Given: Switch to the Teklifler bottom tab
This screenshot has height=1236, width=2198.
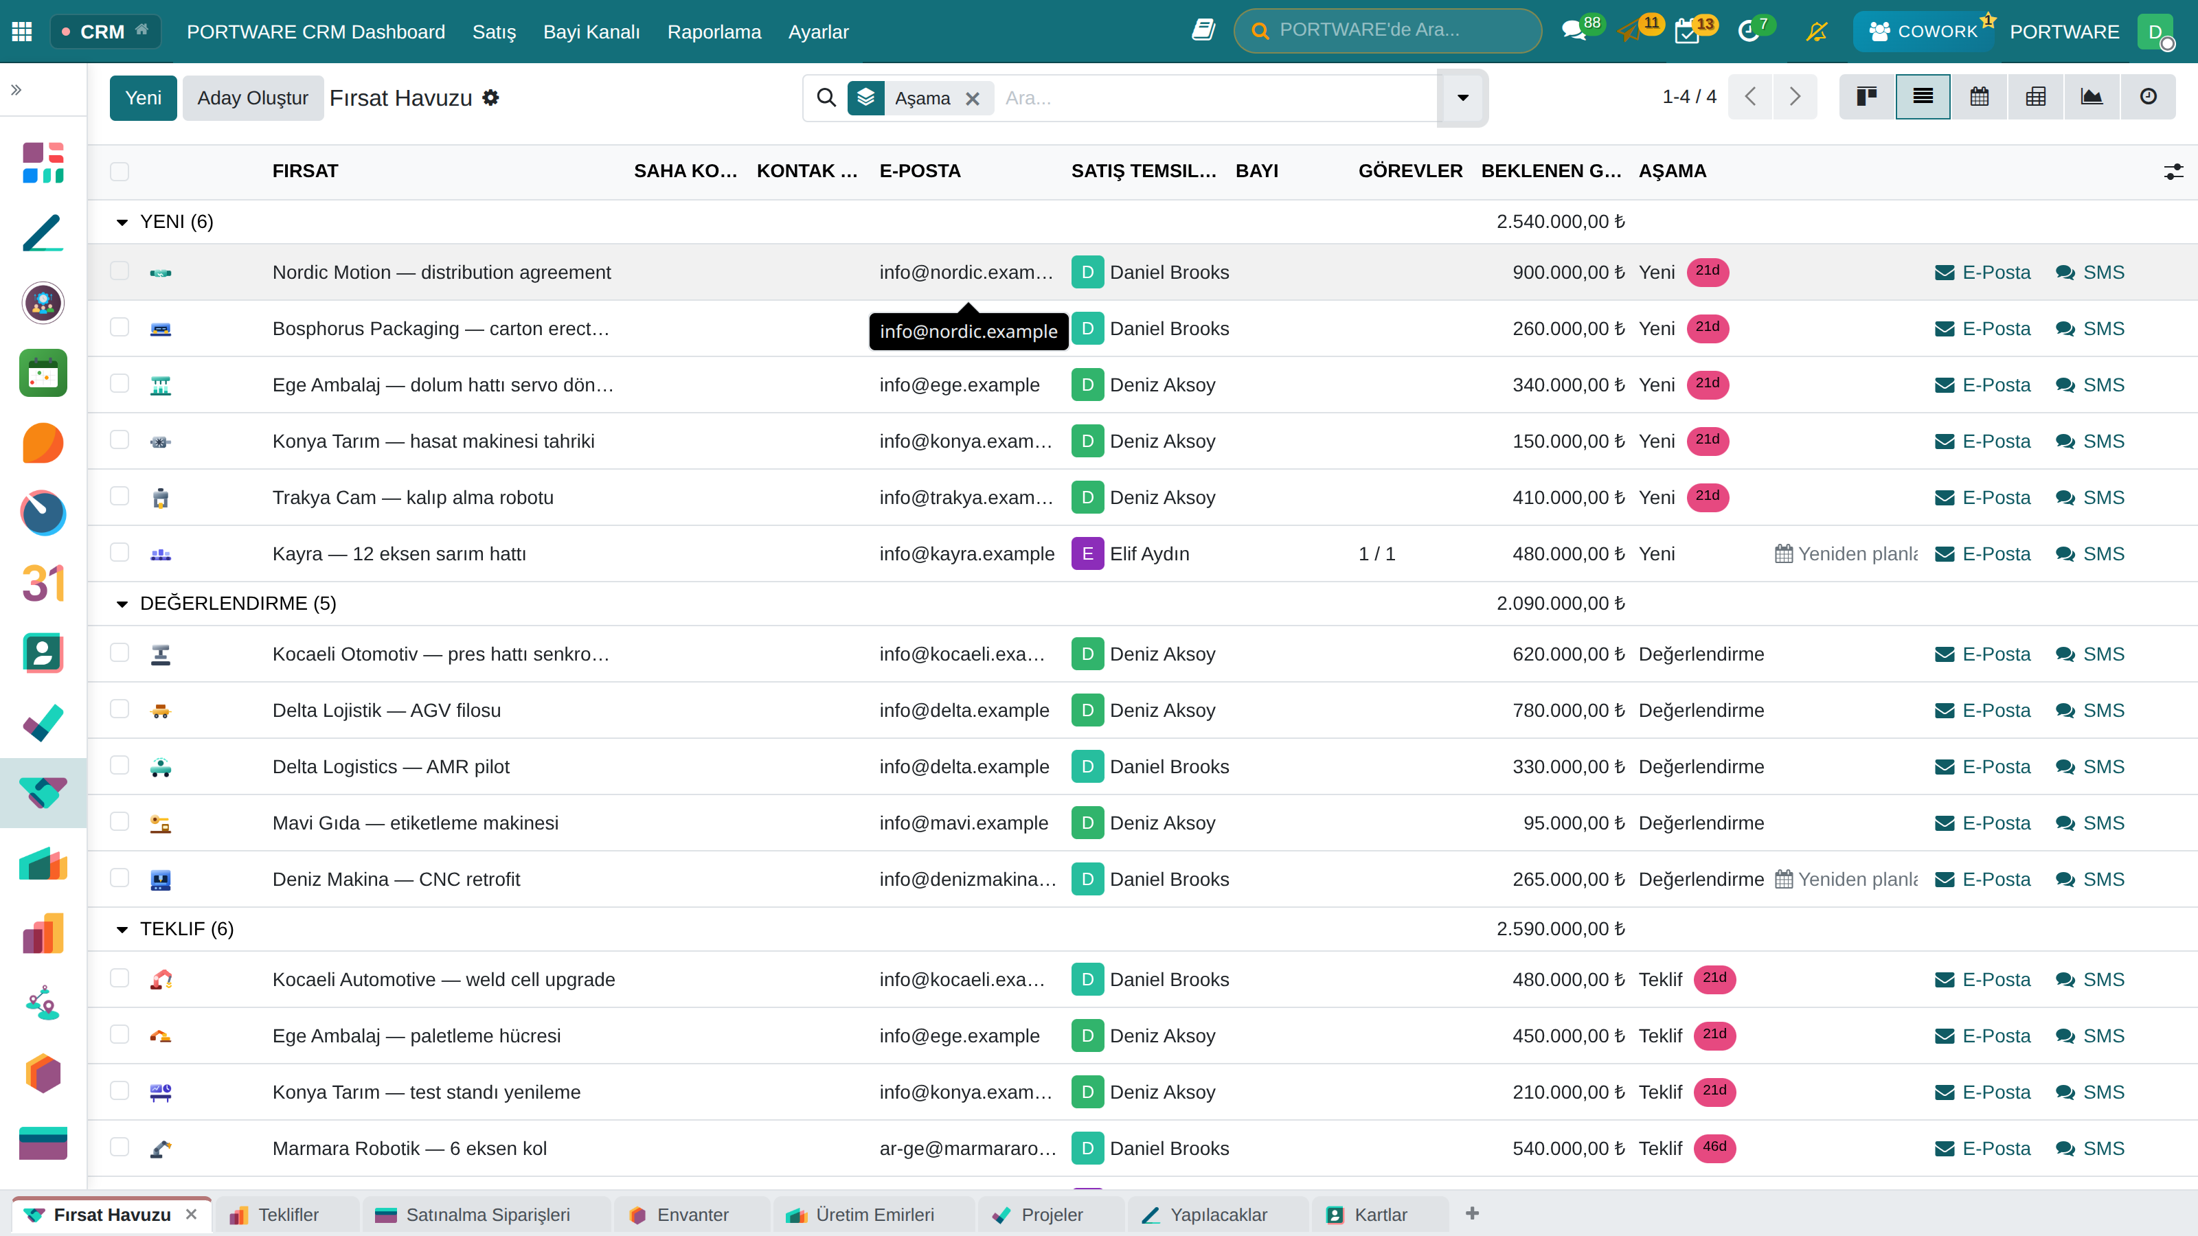Looking at the screenshot, I should (x=288, y=1215).
